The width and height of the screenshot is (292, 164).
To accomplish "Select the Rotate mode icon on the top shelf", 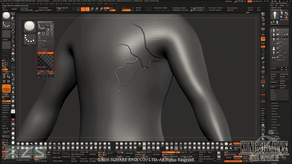I will pyautogui.click(x=97, y=9).
